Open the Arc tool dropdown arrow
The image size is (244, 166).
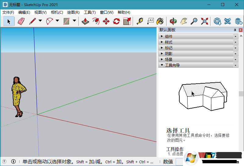(x=57, y=20)
